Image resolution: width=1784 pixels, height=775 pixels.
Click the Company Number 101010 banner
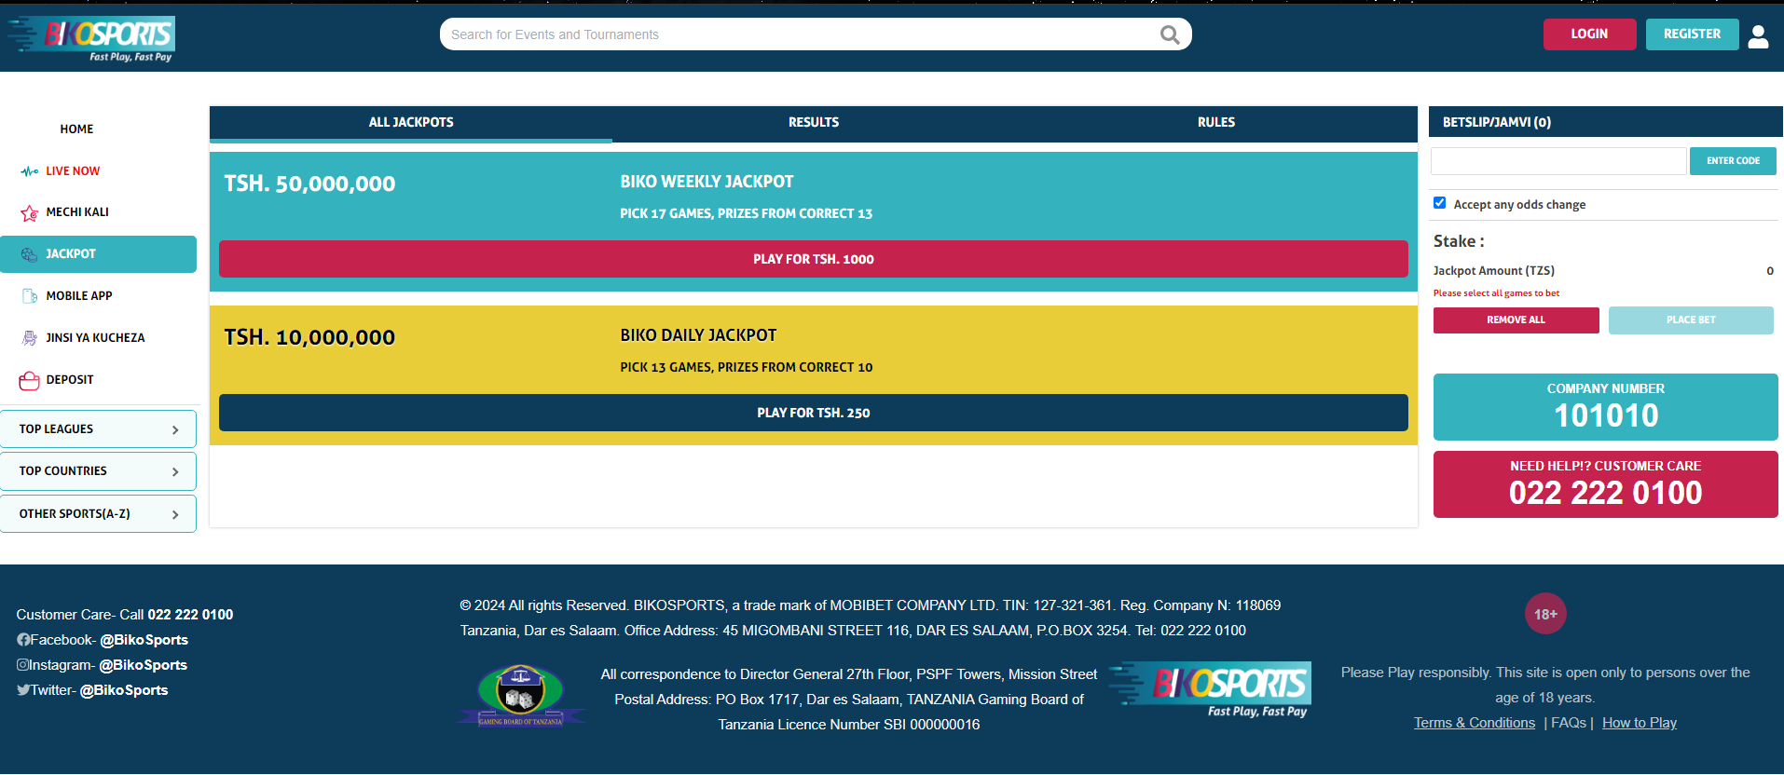tap(1605, 407)
